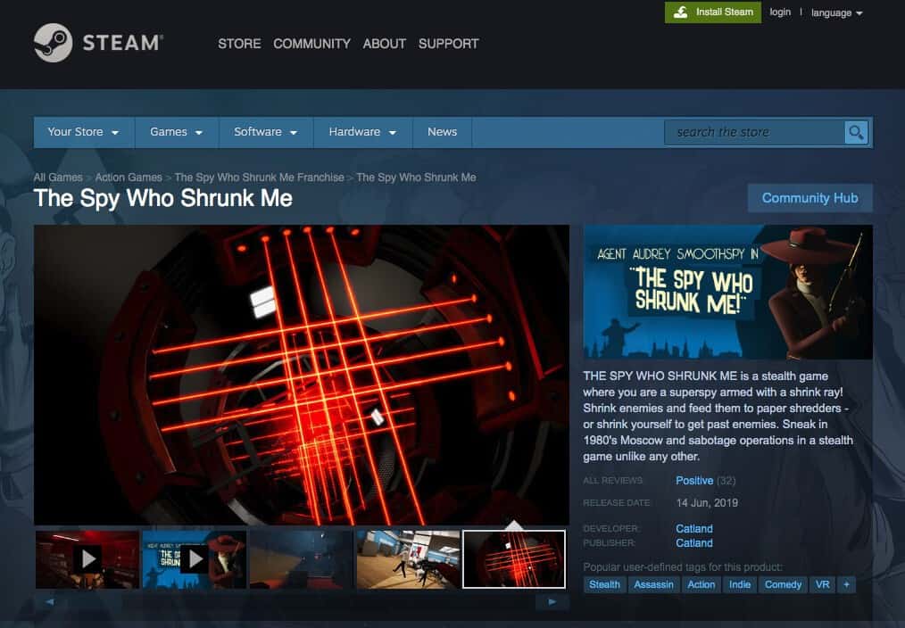Open the COMMUNITY menu
905x628 pixels.
tap(311, 44)
